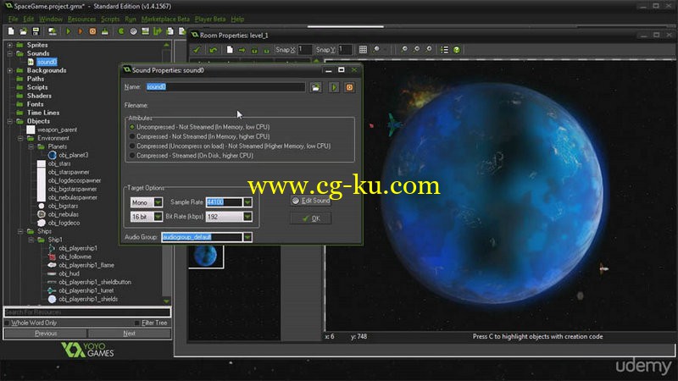Screen dimensions: 678x381
Task: Click the Previous search button
Action: (x=46, y=334)
